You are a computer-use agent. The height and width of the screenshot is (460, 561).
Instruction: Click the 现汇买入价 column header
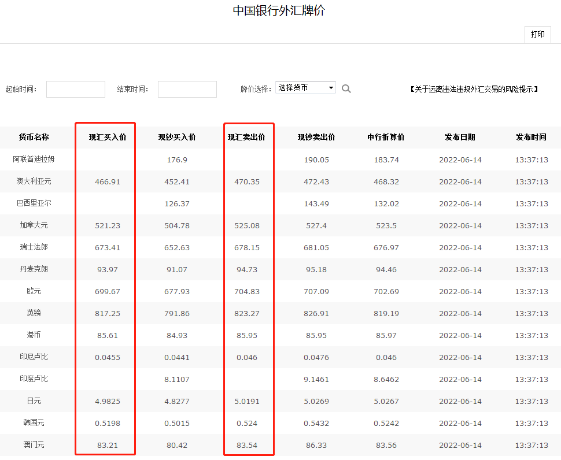coord(108,138)
